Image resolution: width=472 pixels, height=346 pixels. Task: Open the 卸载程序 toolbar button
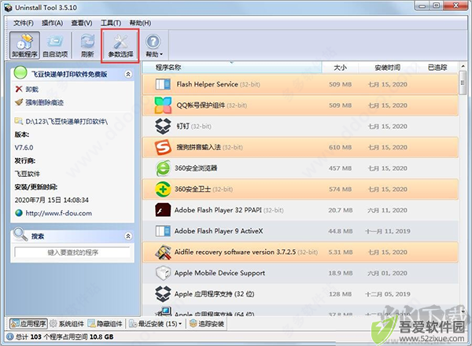click(24, 46)
